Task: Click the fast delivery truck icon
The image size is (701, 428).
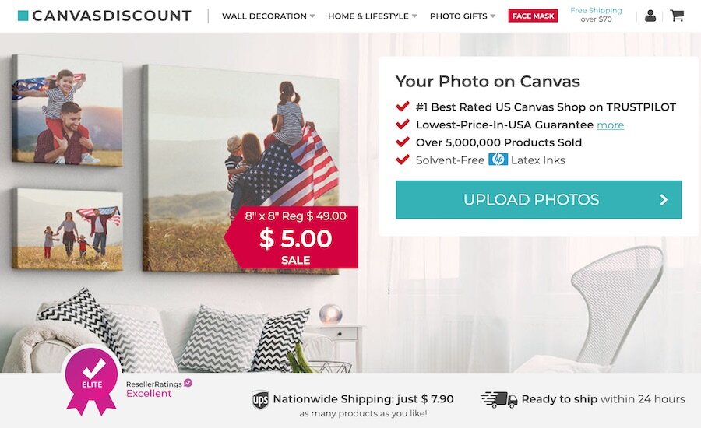Action: coord(498,399)
